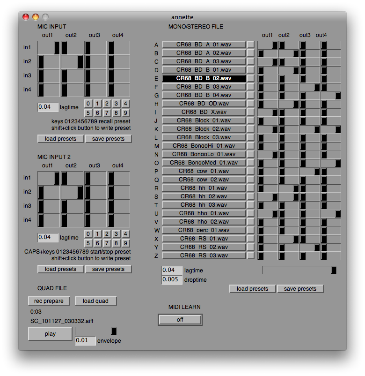Adjust MIC INPUT in4 to out4 slider
This screenshot has height=376, width=365.
pyautogui.click(x=119, y=90)
